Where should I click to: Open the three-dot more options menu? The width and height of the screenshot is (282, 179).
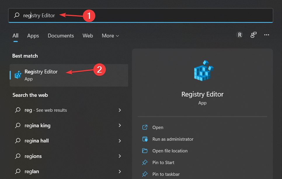[x=267, y=35]
